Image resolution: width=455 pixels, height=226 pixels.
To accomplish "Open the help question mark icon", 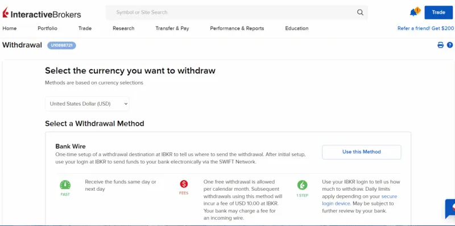I will click(x=450, y=45).
